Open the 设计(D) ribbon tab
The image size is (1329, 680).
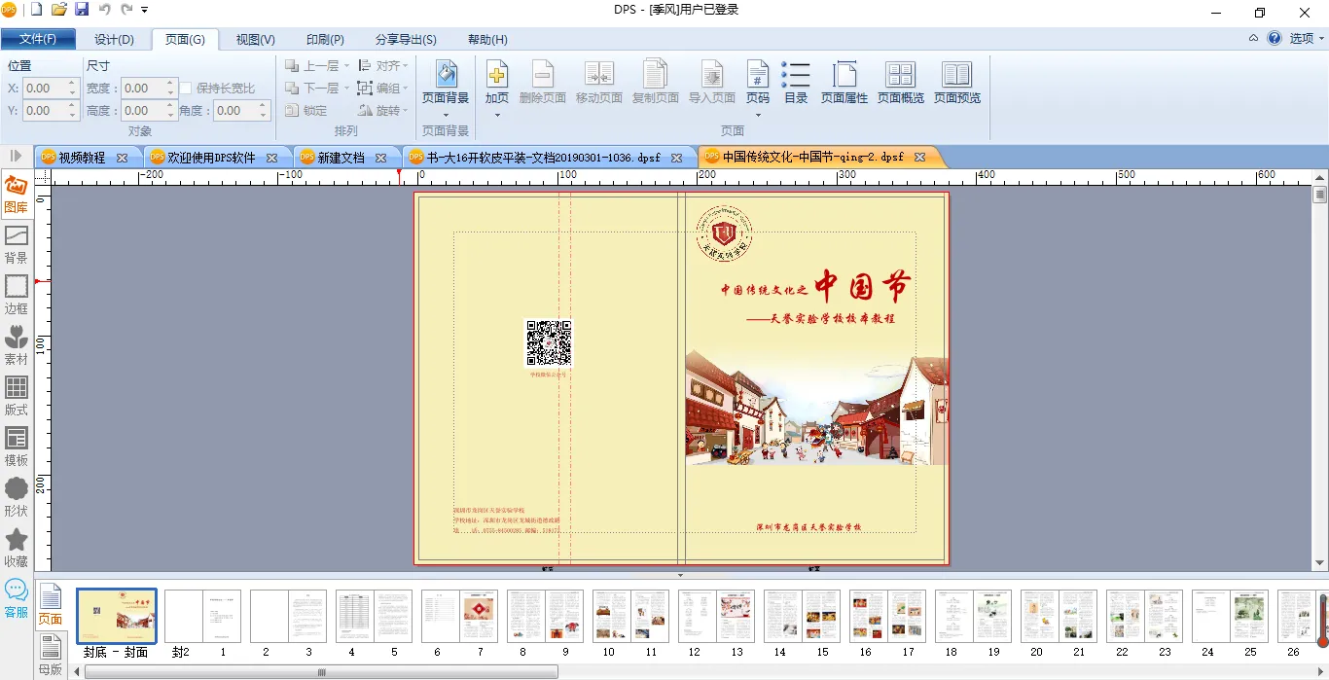[x=114, y=40]
